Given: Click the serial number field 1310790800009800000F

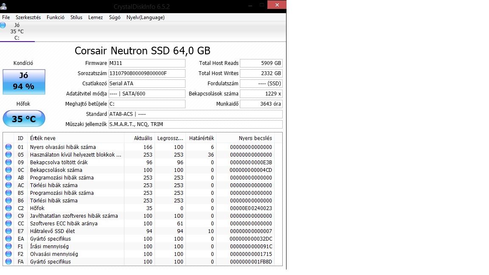Looking at the screenshot, I should [147, 73].
